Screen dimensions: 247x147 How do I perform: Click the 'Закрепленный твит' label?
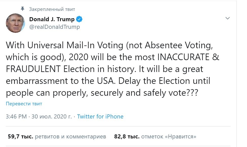tap(52, 9)
